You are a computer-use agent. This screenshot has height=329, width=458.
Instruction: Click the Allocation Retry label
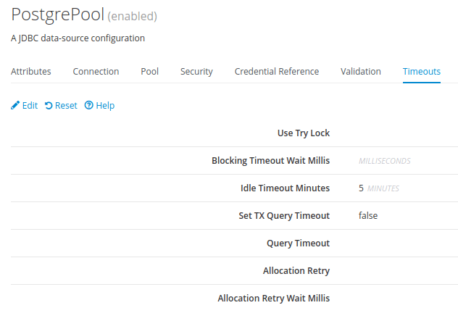pos(296,270)
